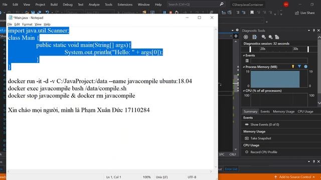Click the pause debugging icon in Visual Studio toolbar
The image size is (321, 180).
(x=165, y=12)
